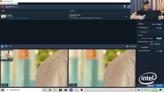Screen dimensions: 164x92
Task: Click the Preview output image pane
Action: (102, 68)
